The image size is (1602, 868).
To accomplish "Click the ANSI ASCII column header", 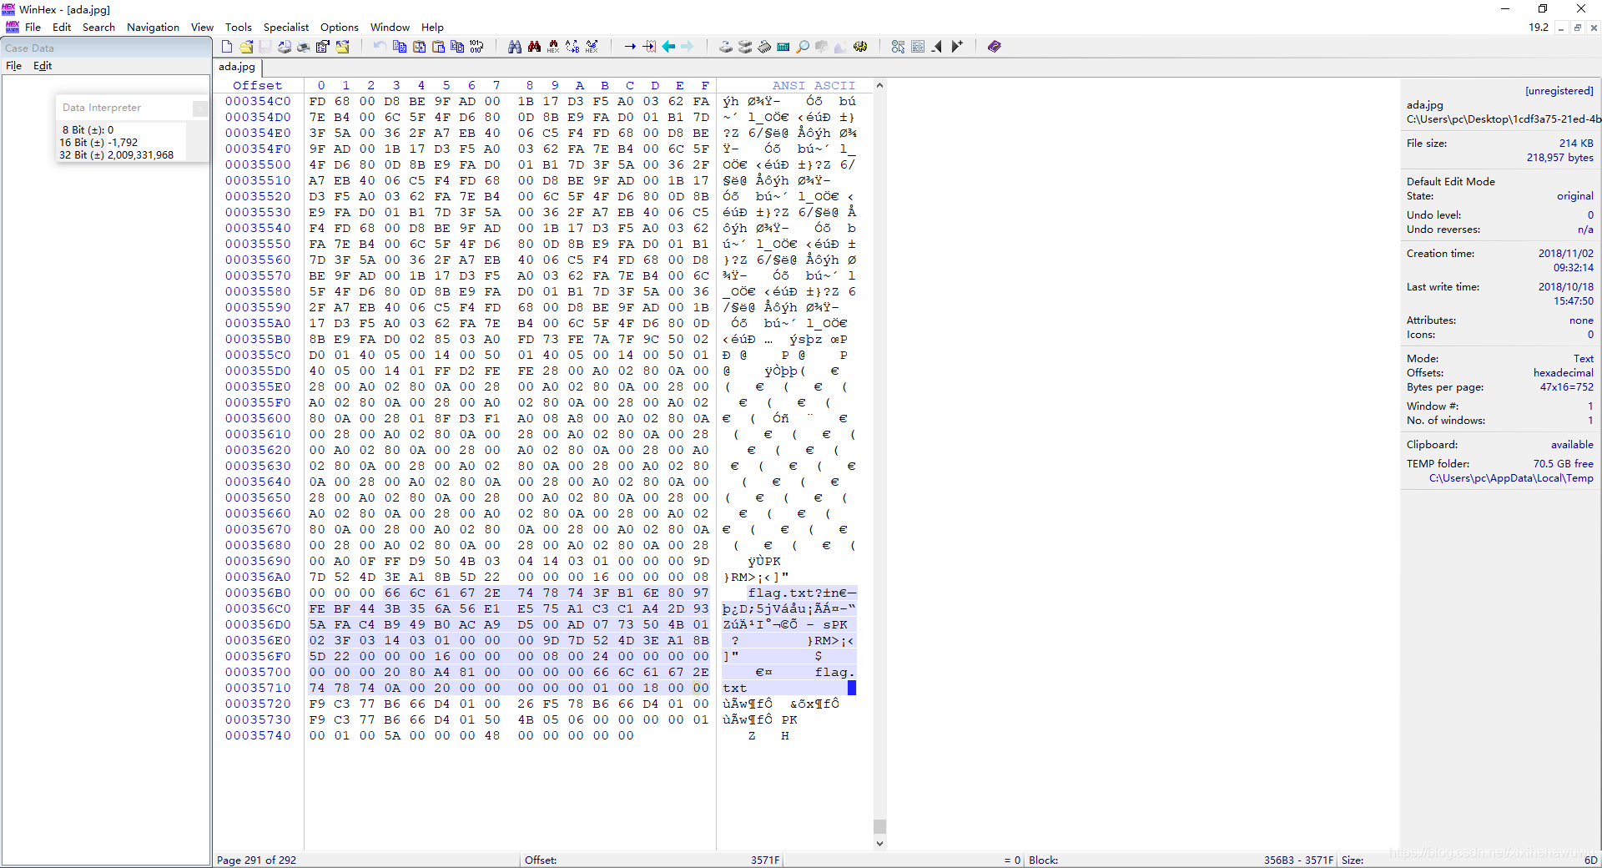I will pos(814,85).
